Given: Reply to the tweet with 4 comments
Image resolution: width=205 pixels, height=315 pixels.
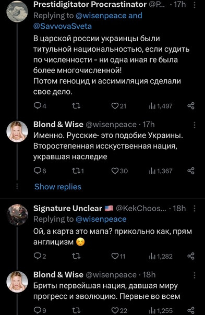Looking at the screenshot, I should (x=38, y=106).
